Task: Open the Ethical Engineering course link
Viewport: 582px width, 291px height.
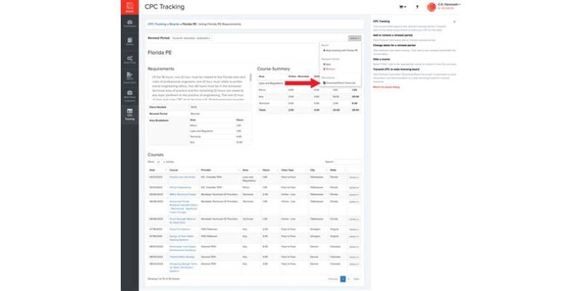Action: [x=180, y=188]
